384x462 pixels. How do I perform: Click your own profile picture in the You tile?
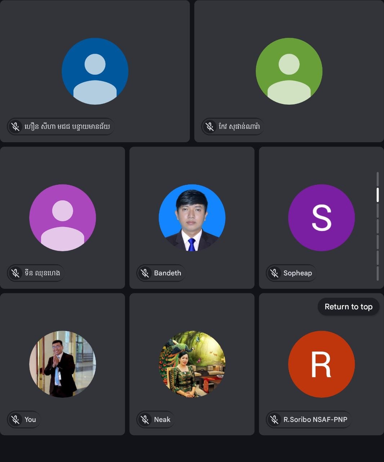click(x=63, y=364)
